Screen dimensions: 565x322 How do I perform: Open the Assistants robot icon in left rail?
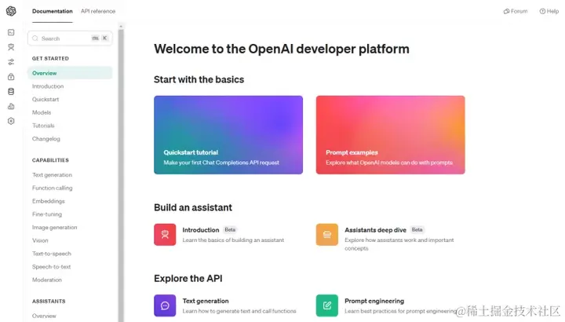point(11,47)
